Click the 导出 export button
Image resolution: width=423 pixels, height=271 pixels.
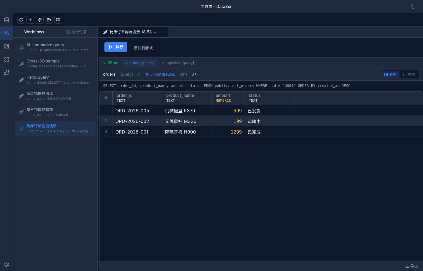(x=411, y=266)
